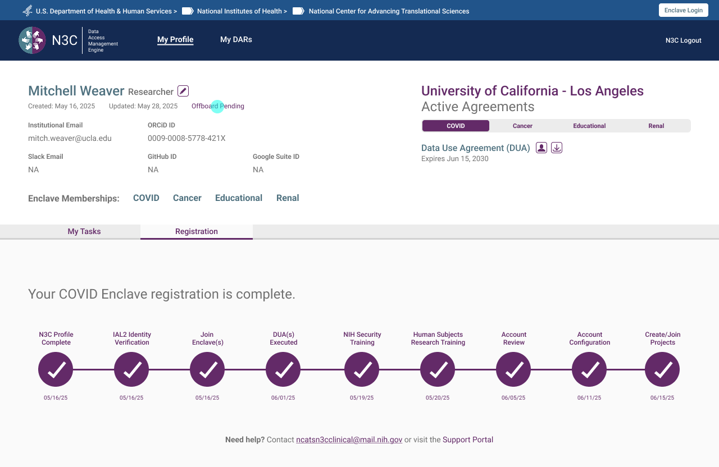This screenshot has width=719, height=467.
Task: Click the Enclave Login button
Action: tap(683, 10)
